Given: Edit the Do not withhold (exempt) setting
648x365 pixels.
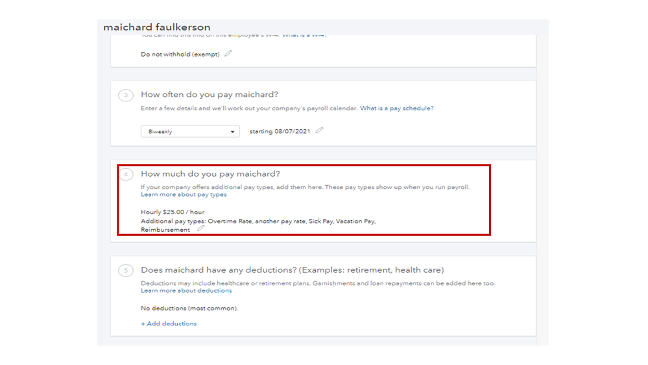Looking at the screenshot, I should [228, 54].
